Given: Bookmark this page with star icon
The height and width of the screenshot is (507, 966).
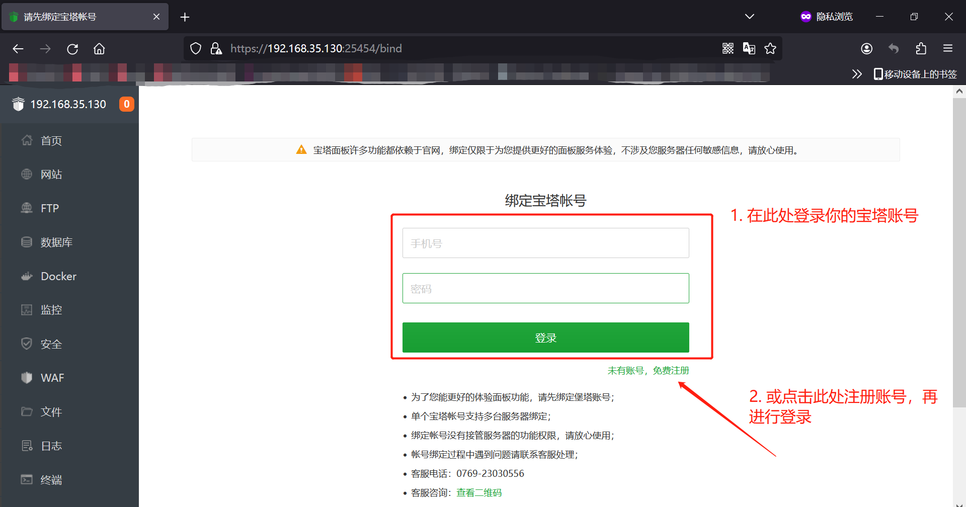Looking at the screenshot, I should click(x=770, y=48).
